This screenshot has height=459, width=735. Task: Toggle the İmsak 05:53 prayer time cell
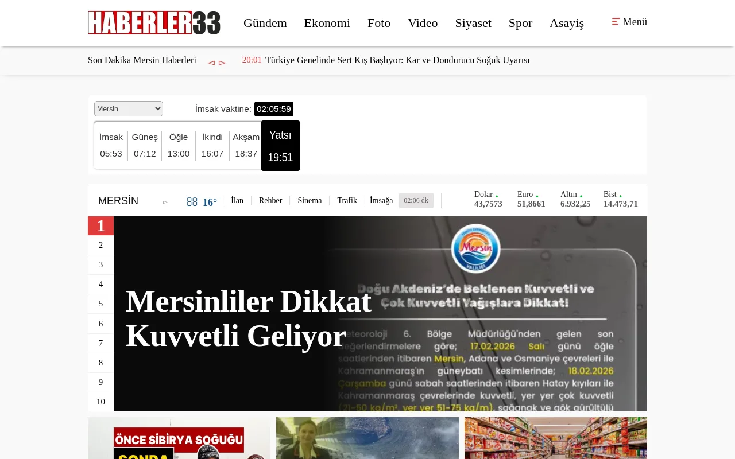coord(111,145)
